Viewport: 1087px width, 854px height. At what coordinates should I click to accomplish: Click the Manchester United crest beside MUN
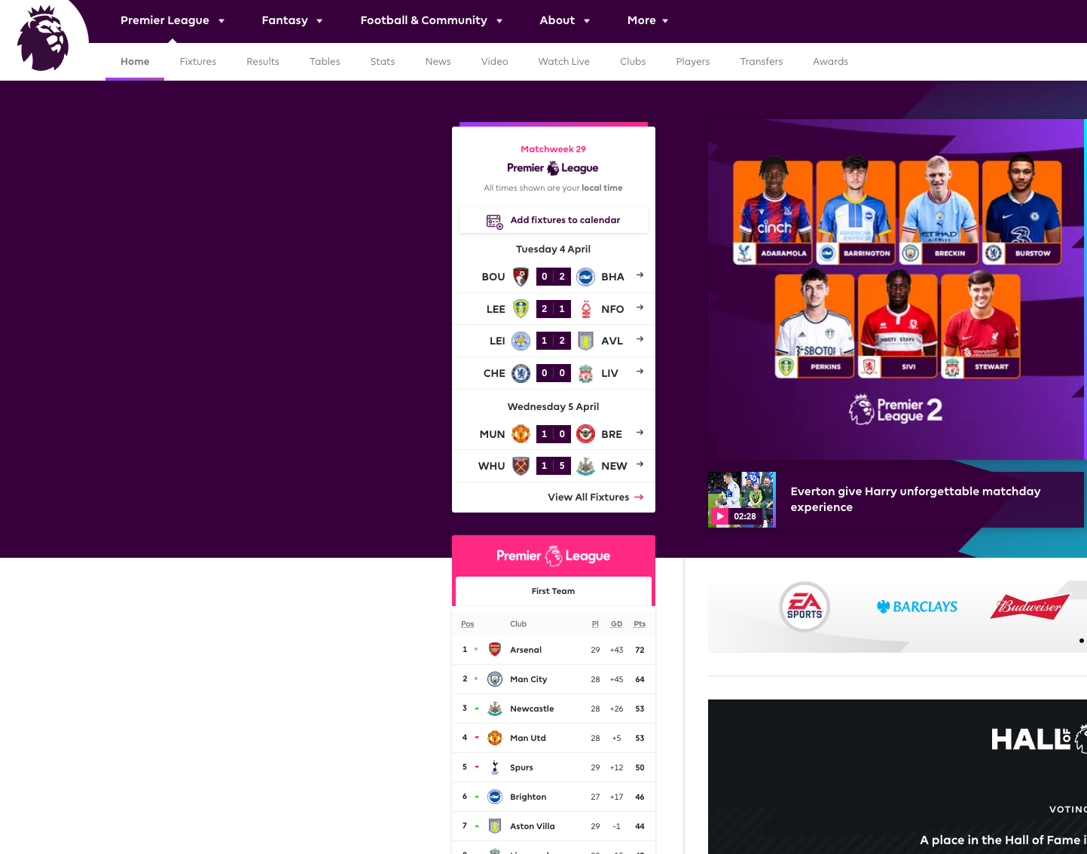(x=521, y=433)
